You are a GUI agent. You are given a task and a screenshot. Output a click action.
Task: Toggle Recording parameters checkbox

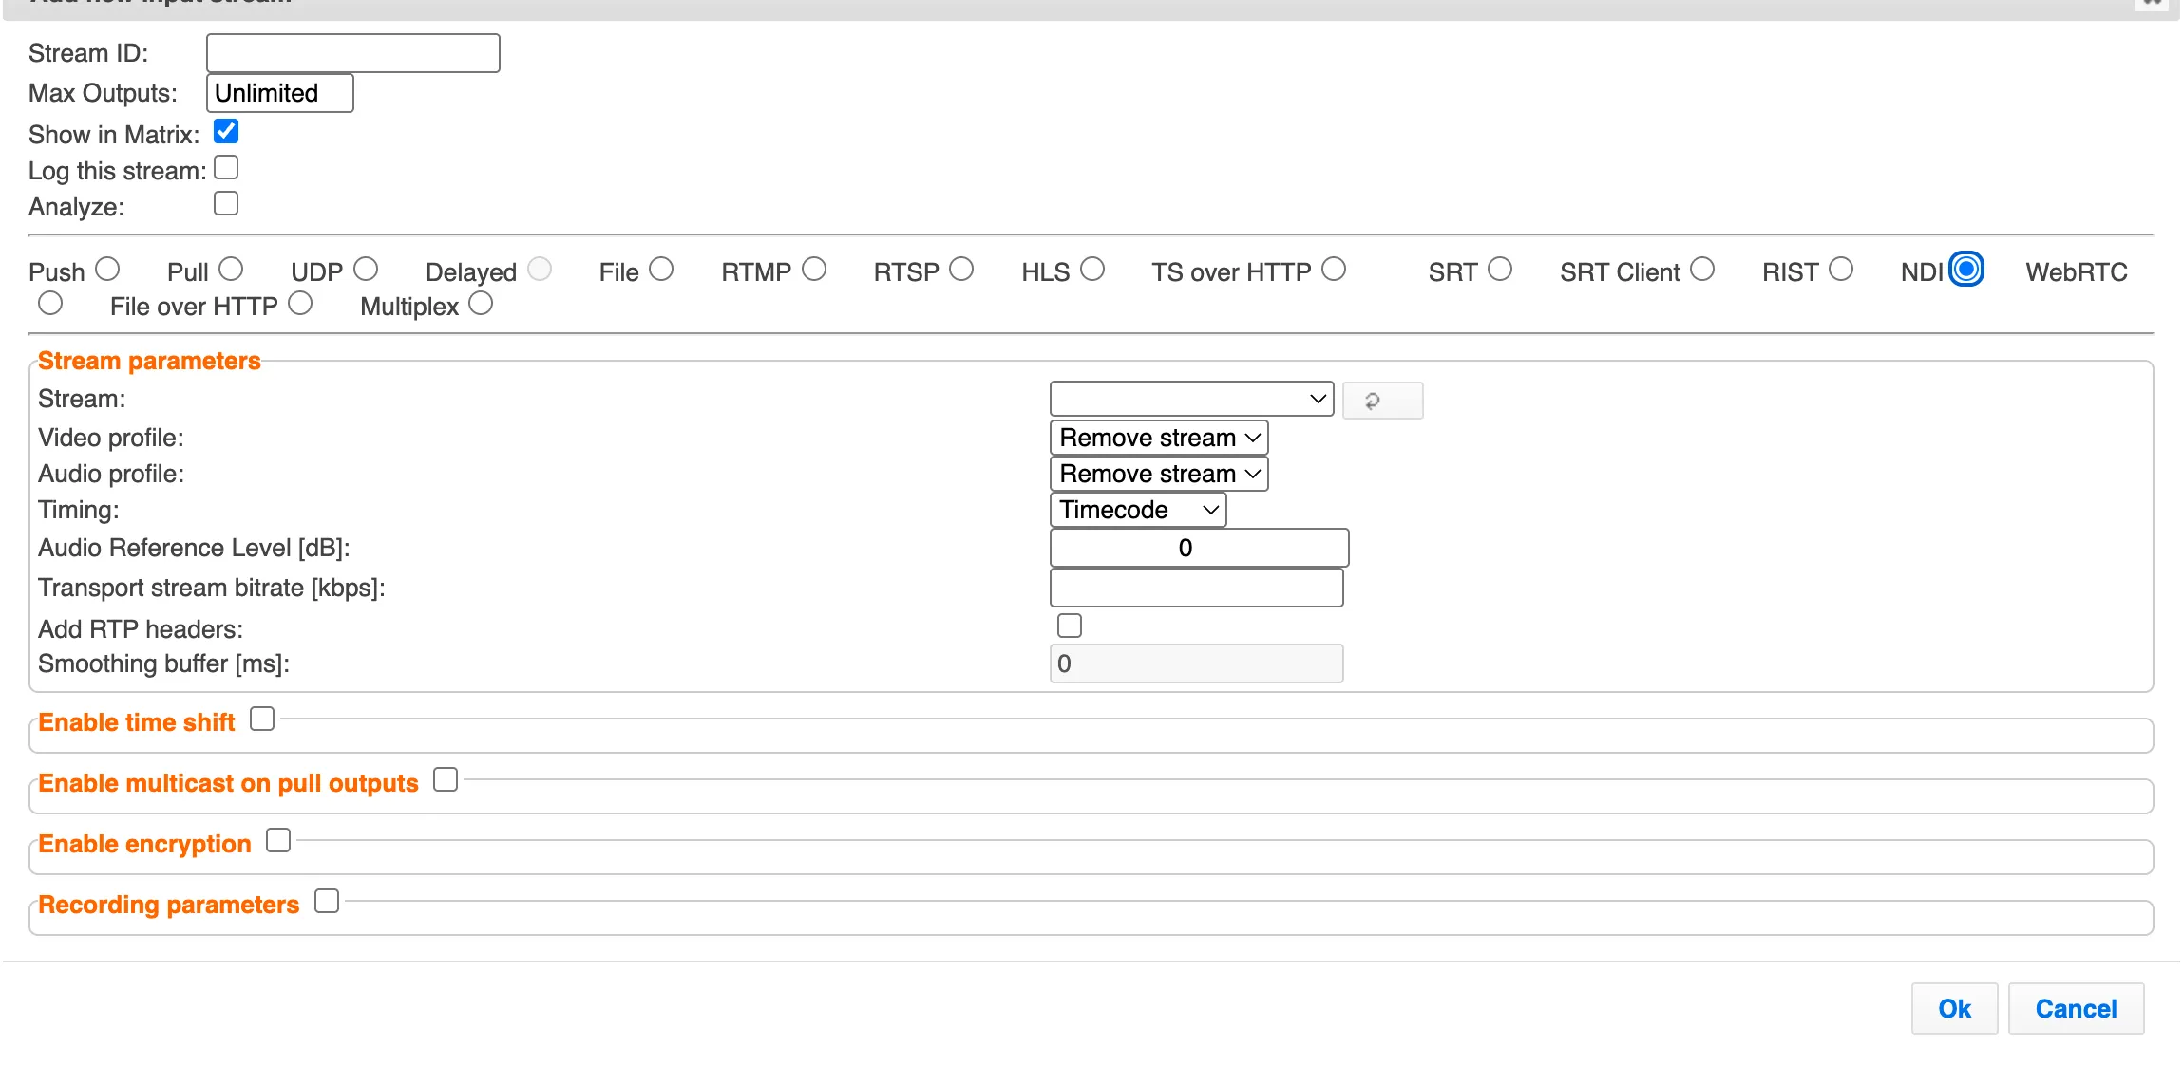click(327, 901)
